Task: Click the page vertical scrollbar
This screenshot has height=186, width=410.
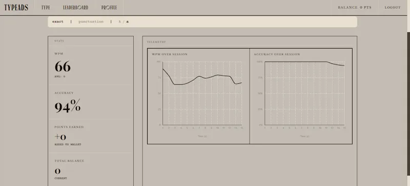Action: [x=408, y=104]
